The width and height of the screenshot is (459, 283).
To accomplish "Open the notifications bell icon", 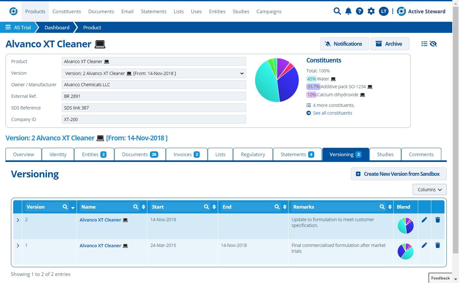I will coord(348,11).
